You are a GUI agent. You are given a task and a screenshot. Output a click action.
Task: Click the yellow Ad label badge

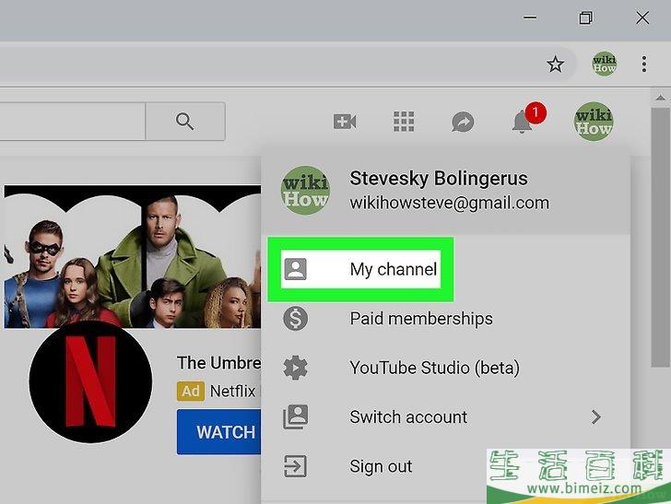pyautogui.click(x=191, y=391)
